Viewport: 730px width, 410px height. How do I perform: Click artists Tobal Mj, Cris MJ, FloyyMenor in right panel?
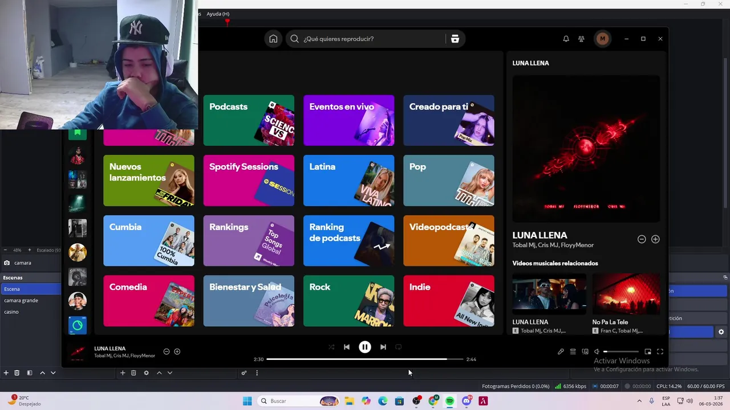(553, 245)
